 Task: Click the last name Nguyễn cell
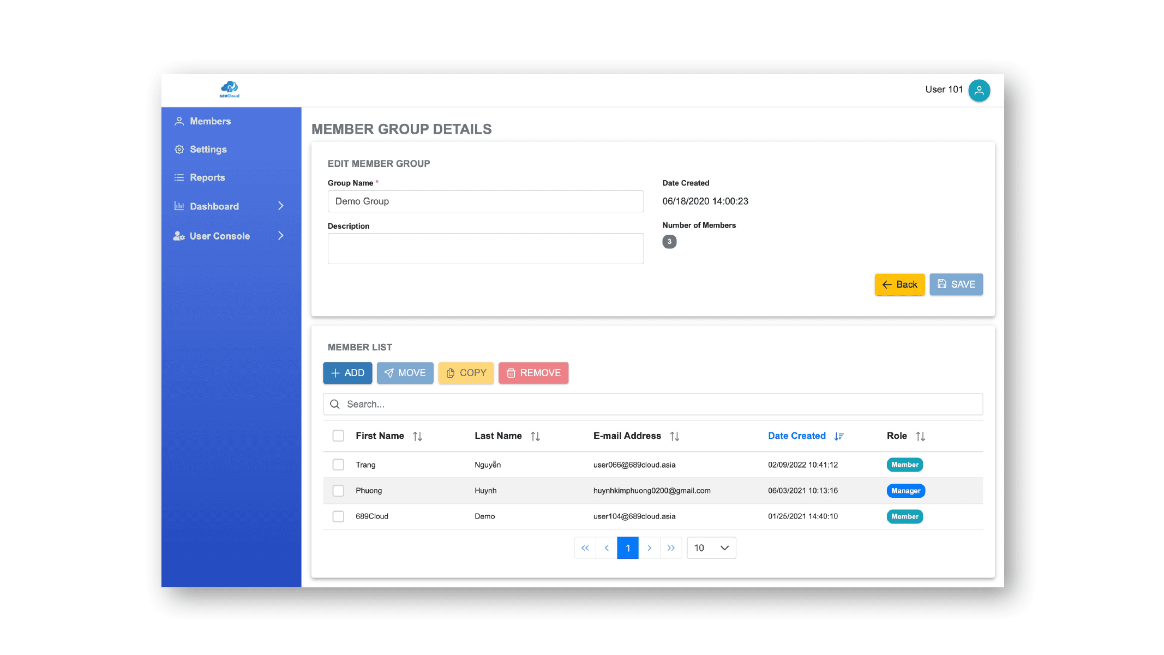click(x=488, y=465)
